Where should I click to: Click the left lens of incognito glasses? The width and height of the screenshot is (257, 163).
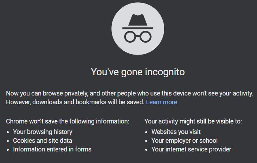click(130, 36)
